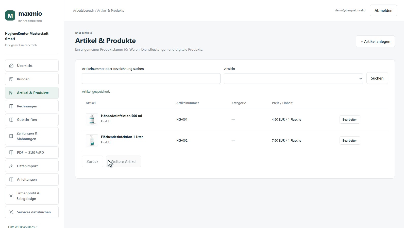The width and height of the screenshot is (404, 228).
Task: Click article number HG-002
Action: click(182, 140)
